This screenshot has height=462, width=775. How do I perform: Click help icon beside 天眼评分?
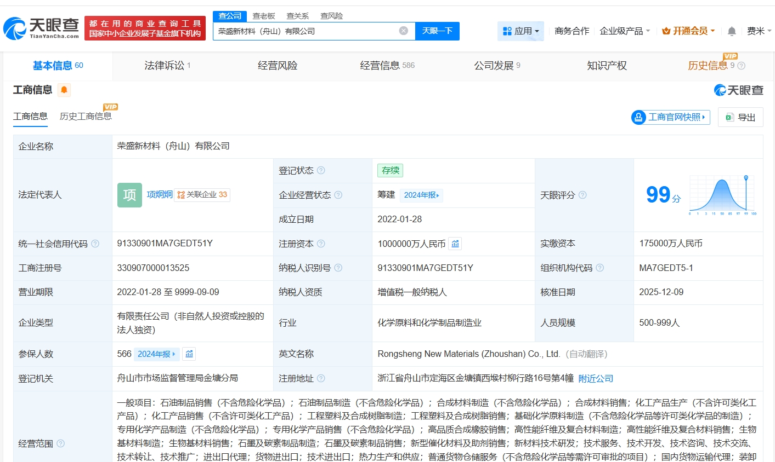pos(582,195)
